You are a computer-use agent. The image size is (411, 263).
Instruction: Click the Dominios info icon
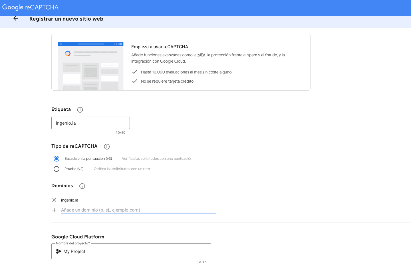tap(82, 186)
